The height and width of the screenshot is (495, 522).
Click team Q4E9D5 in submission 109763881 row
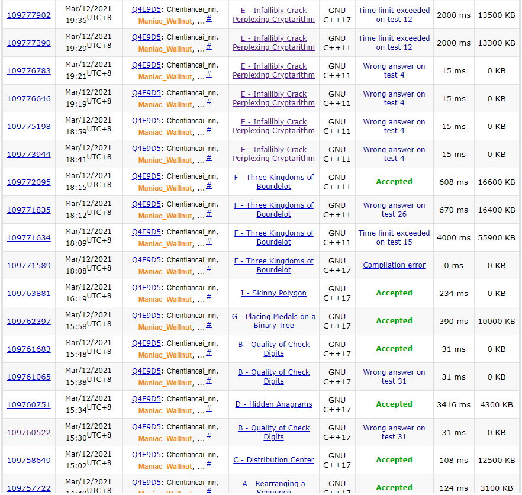(146, 288)
